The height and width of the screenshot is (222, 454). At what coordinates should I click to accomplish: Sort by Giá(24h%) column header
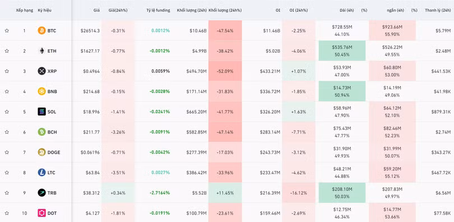coord(118,10)
